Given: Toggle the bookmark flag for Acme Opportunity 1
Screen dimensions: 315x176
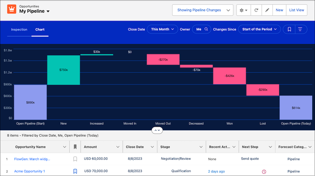Looking at the screenshot, I should 75,171.
